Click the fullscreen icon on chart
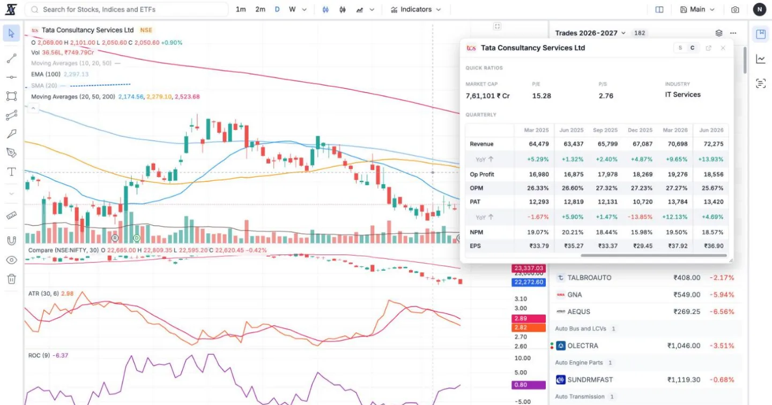The width and height of the screenshot is (772, 405). [497, 26]
